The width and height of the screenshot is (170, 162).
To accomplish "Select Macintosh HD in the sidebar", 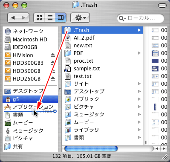I will pyautogui.click(x=26, y=39).
